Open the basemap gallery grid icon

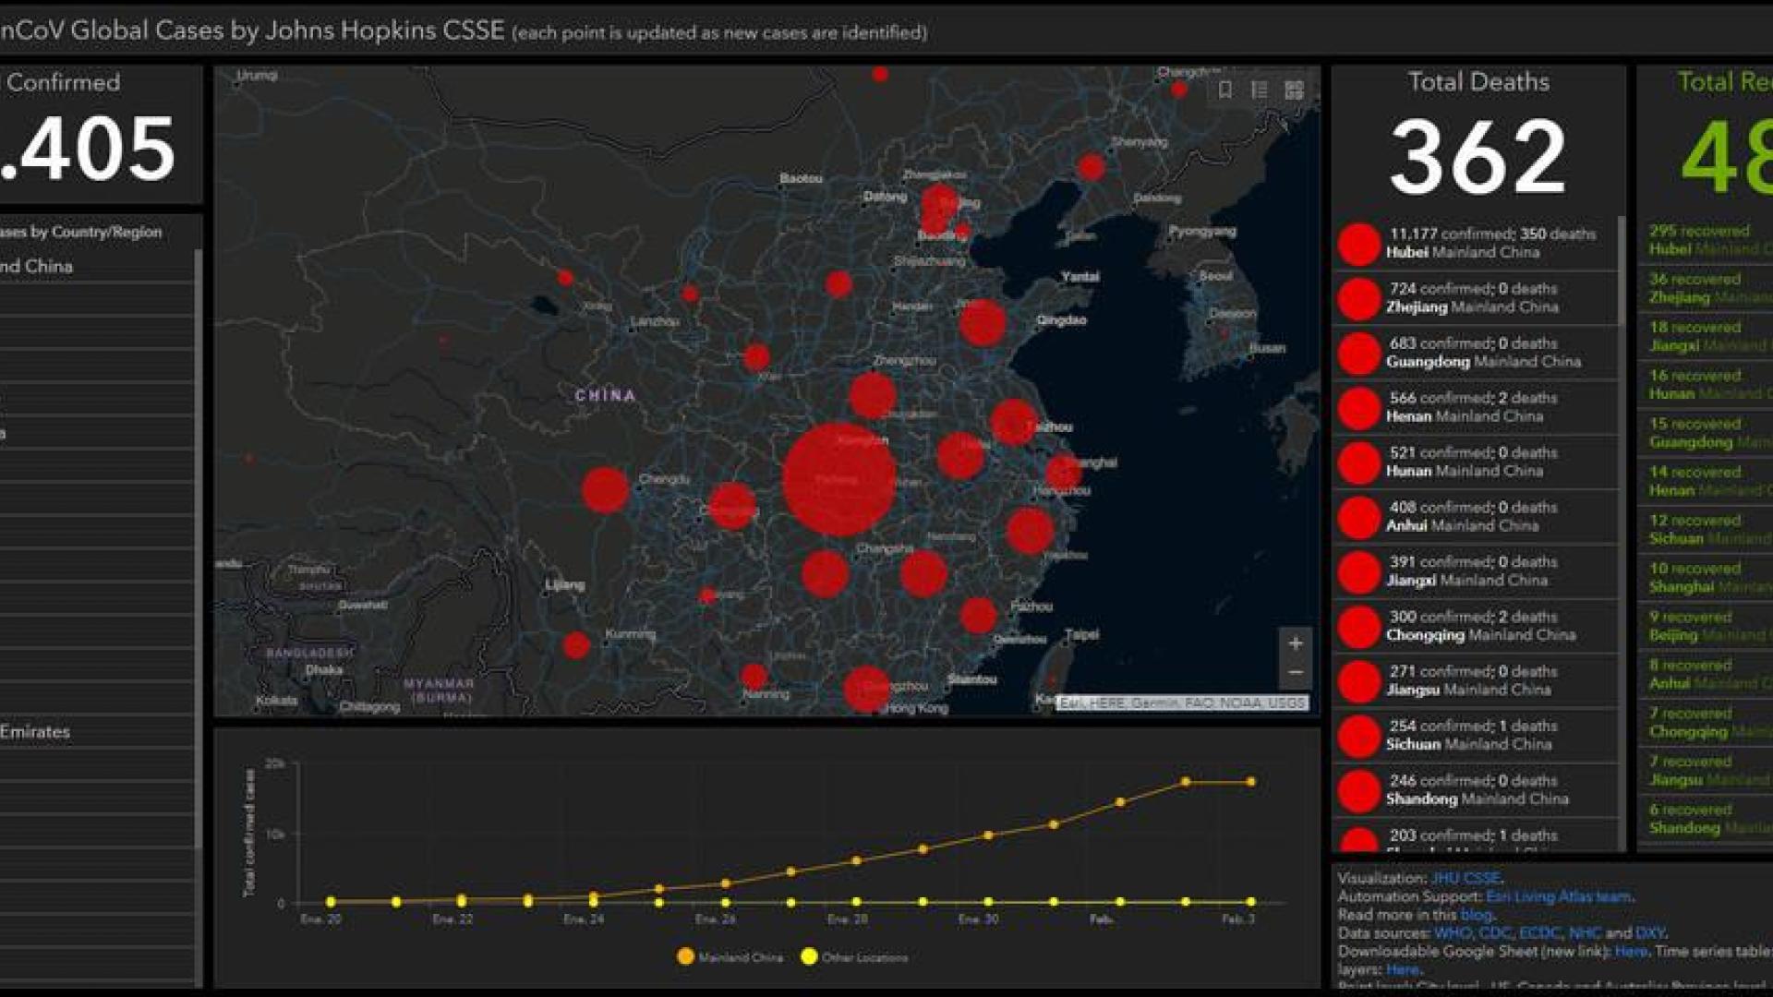coord(1294,90)
